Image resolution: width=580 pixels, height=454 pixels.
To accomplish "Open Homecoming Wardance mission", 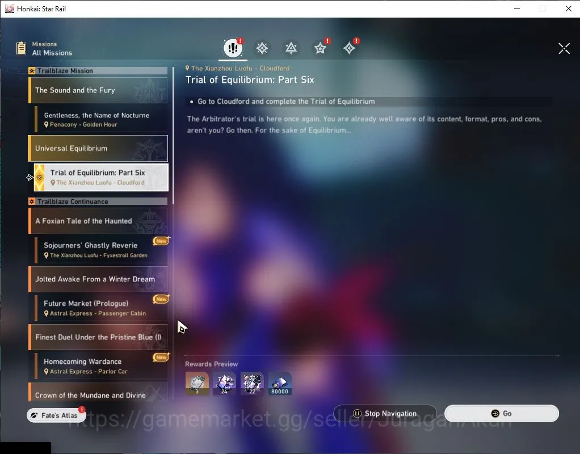I will (101, 366).
